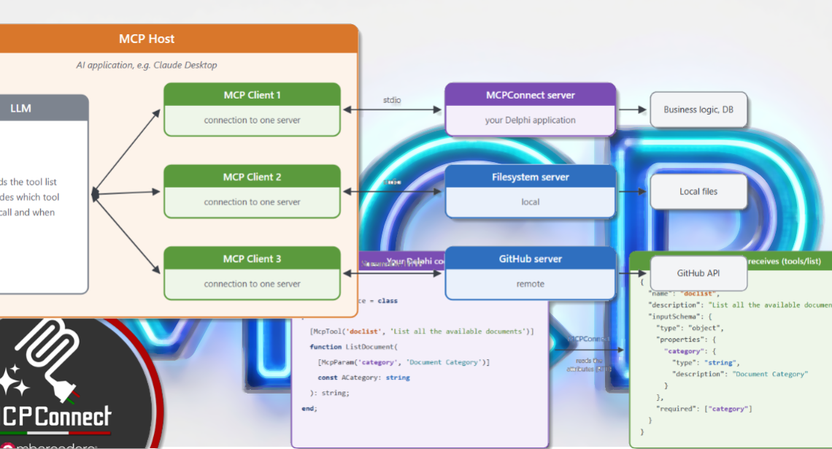
Task: Click "local" under Filesystem server
Action: coord(530,202)
